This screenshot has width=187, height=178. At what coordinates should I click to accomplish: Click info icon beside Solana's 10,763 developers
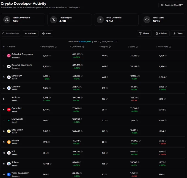click(x=50, y=164)
